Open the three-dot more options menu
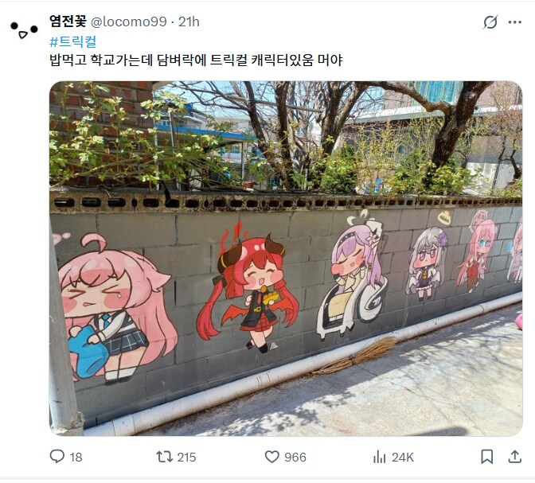535x483 pixels. tap(514, 22)
